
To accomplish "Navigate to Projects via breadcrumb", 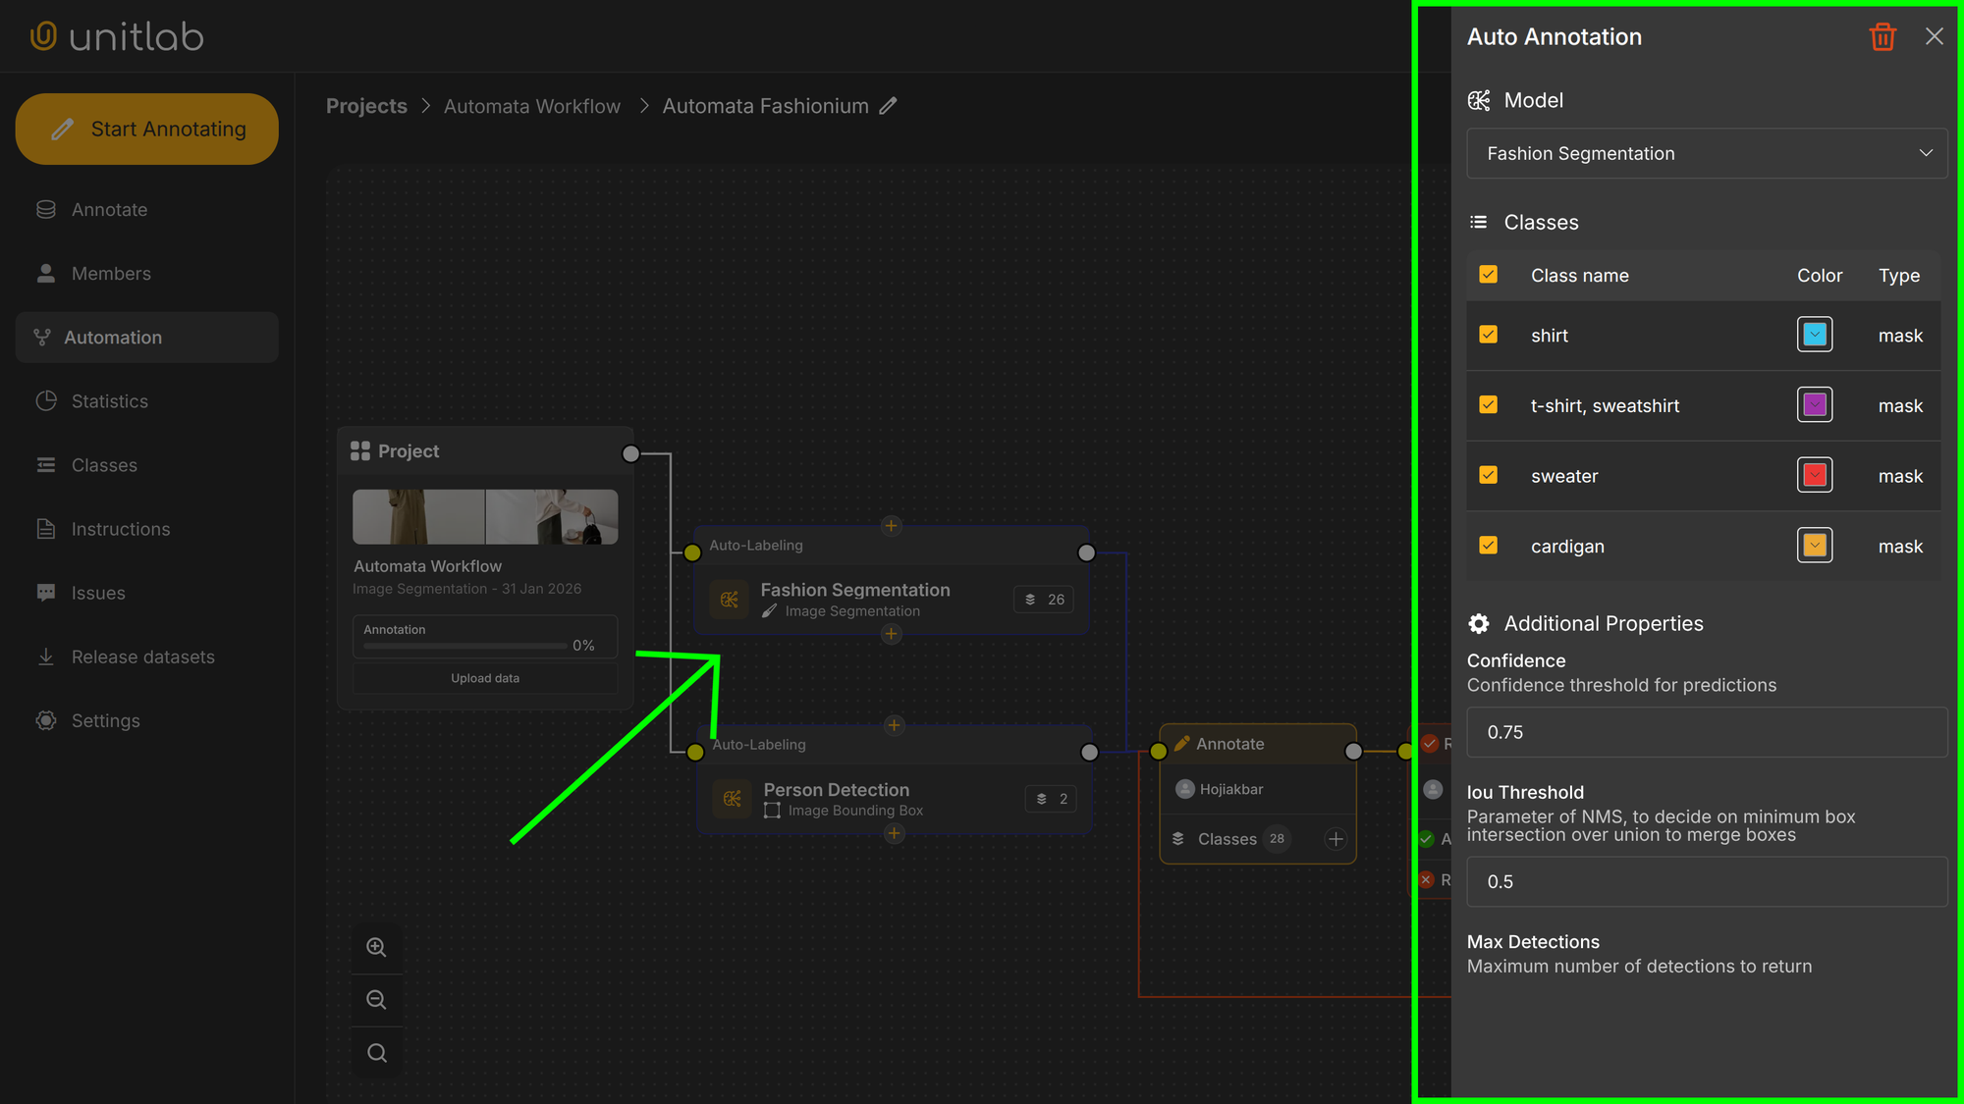I will [x=366, y=106].
